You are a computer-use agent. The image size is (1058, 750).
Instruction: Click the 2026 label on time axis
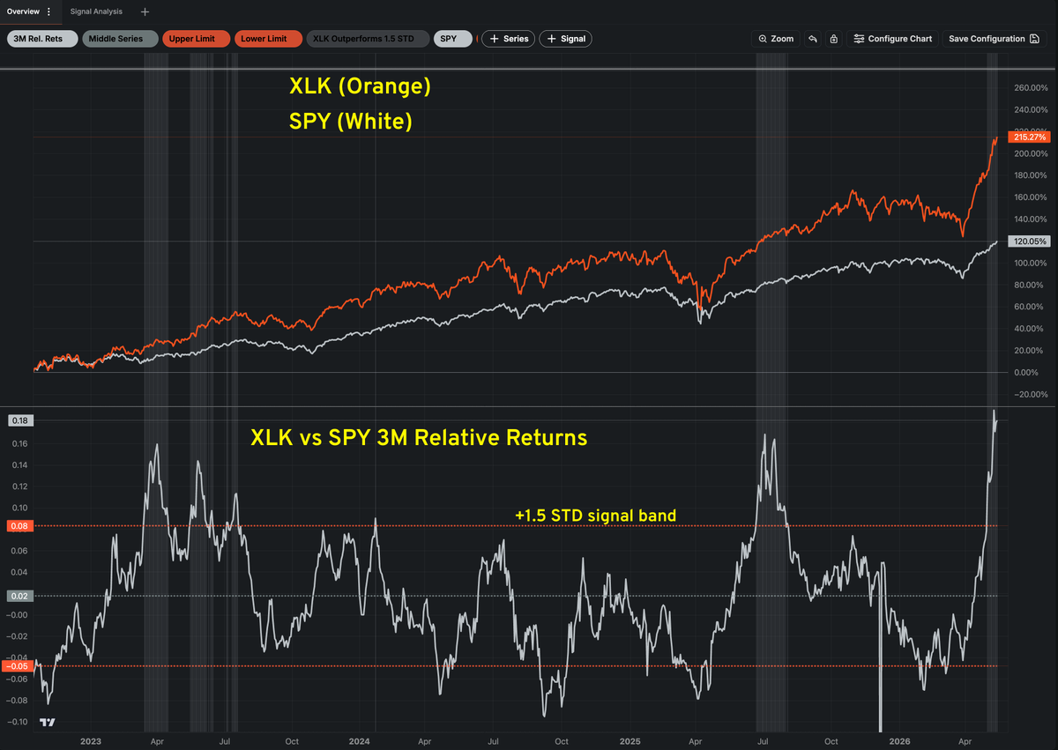pyautogui.click(x=898, y=742)
